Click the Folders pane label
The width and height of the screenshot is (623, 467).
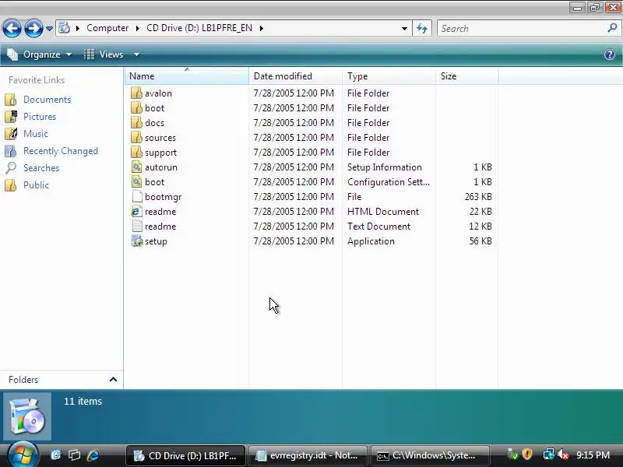(x=23, y=380)
